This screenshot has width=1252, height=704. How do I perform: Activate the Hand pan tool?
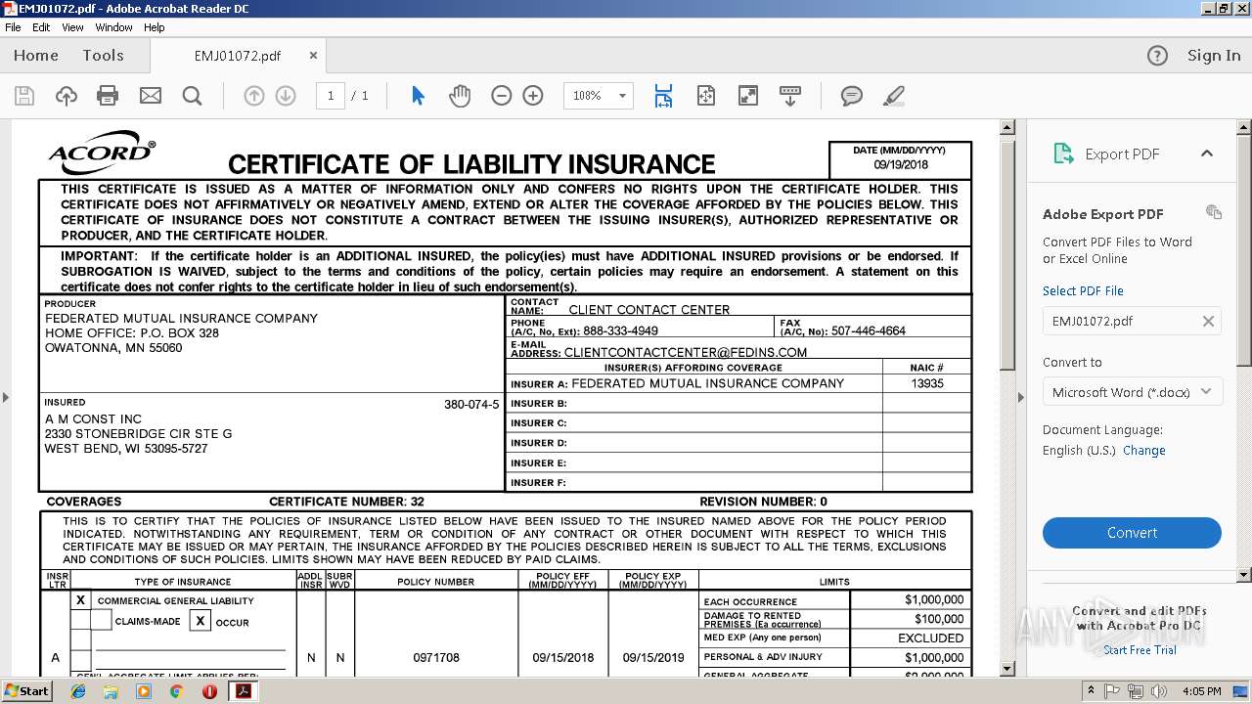coord(460,96)
